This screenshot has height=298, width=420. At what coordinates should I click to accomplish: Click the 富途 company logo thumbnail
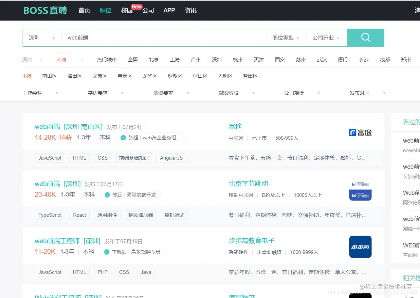pyautogui.click(x=360, y=132)
